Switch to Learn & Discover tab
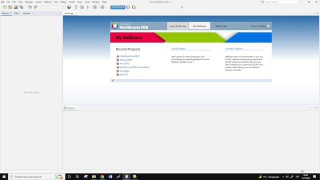 coord(178,26)
